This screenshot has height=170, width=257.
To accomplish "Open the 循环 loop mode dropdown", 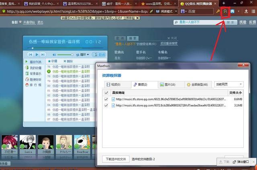I will coord(83,55).
